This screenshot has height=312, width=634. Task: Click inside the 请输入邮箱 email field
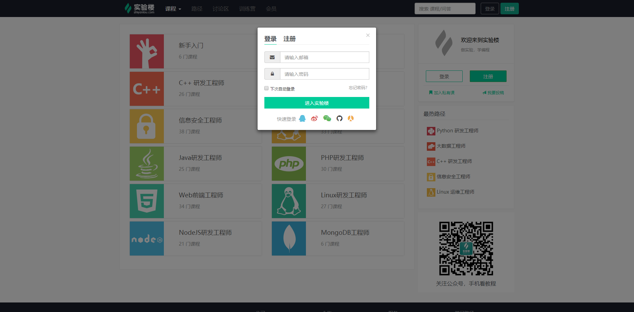[x=324, y=57]
